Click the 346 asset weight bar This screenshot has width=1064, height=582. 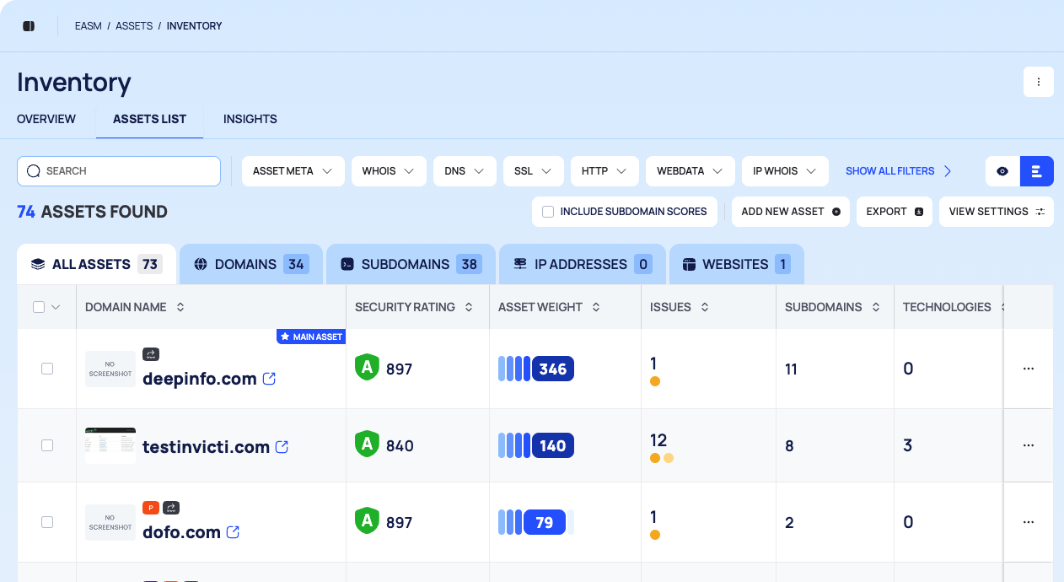click(x=536, y=369)
